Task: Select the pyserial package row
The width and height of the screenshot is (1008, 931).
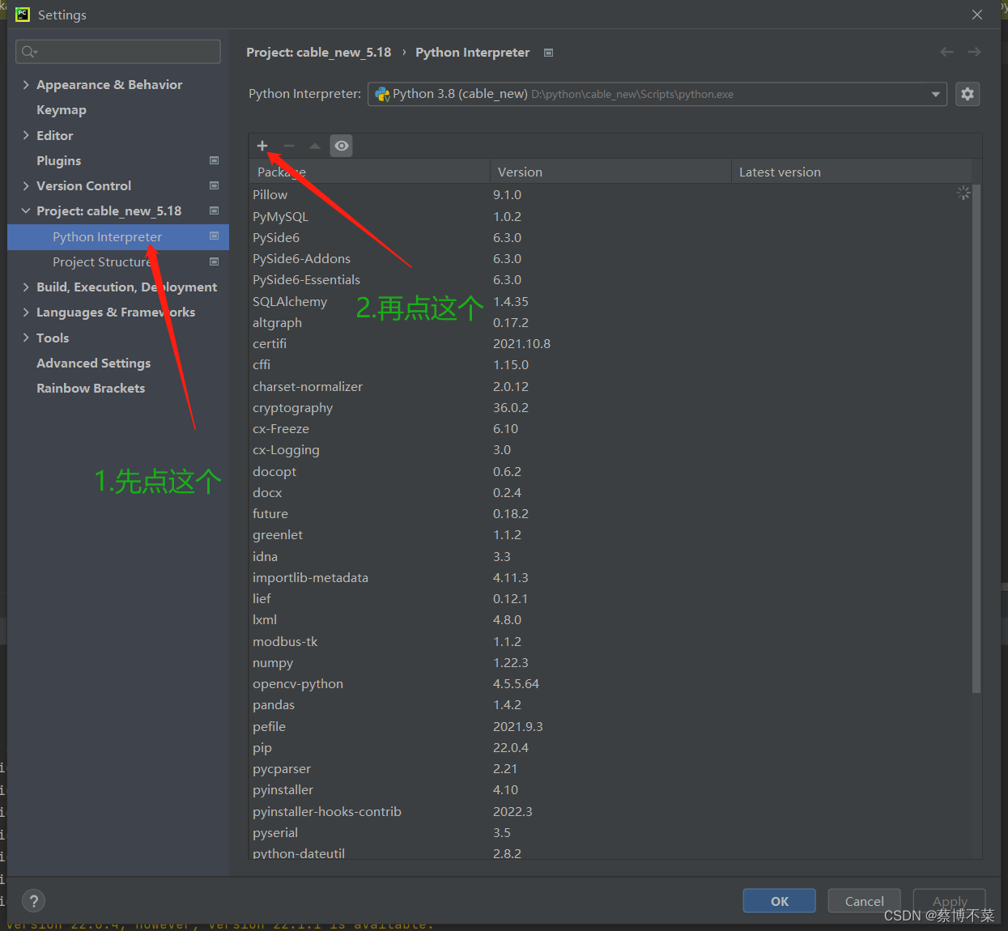Action: 610,832
